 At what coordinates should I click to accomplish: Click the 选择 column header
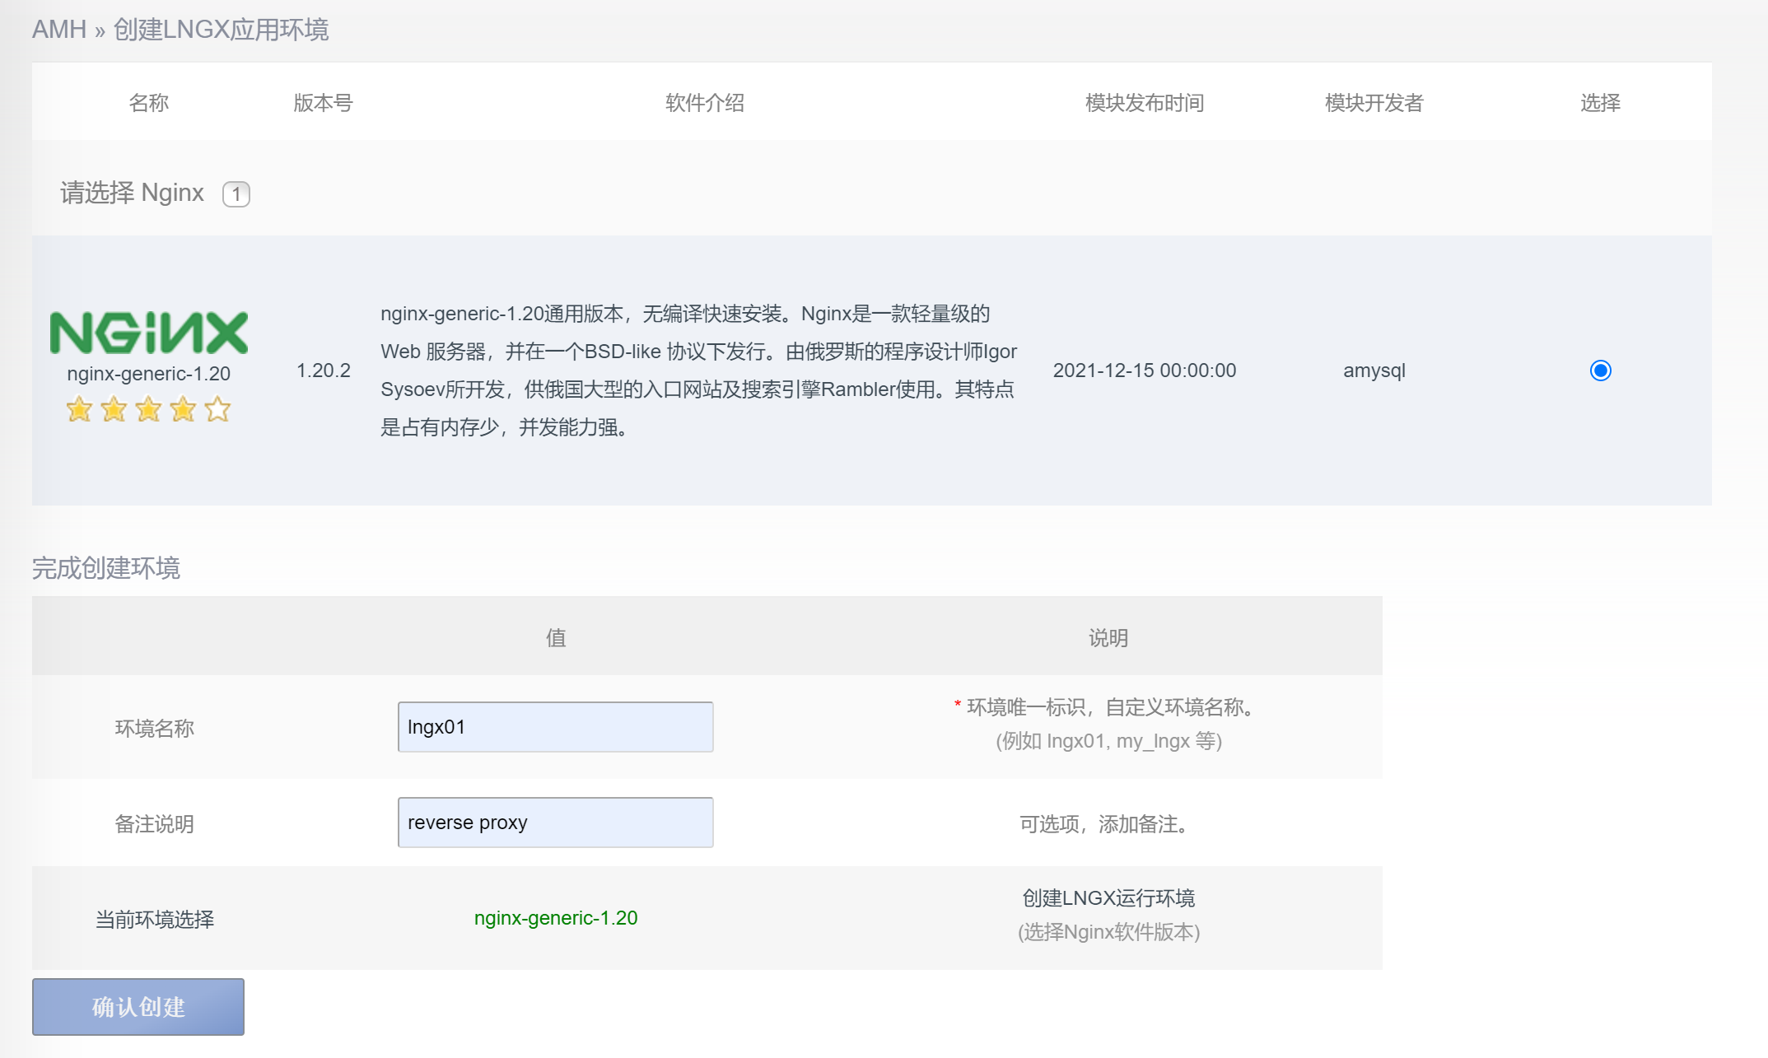point(1600,103)
